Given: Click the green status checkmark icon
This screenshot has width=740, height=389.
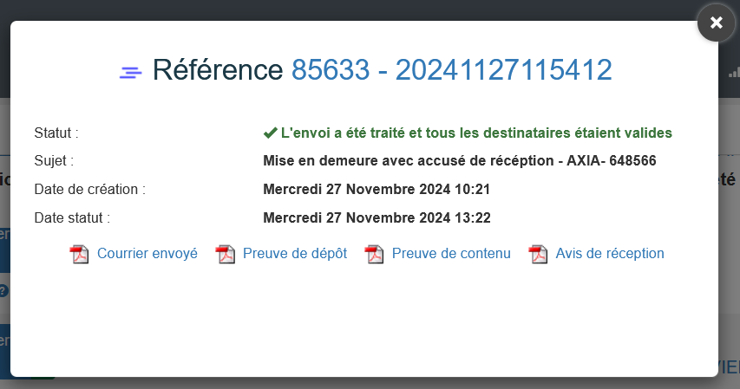Looking at the screenshot, I should 270,133.
